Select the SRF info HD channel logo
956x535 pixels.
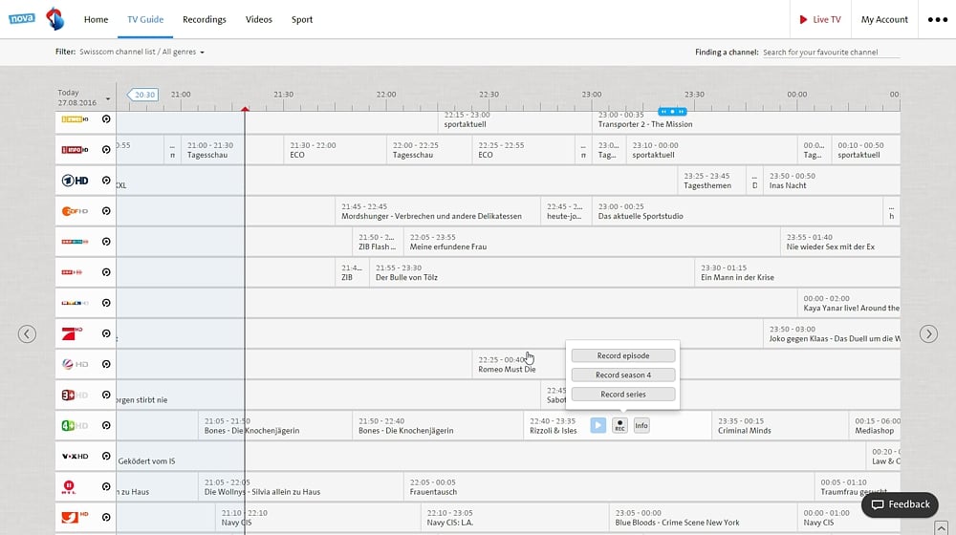(75, 150)
